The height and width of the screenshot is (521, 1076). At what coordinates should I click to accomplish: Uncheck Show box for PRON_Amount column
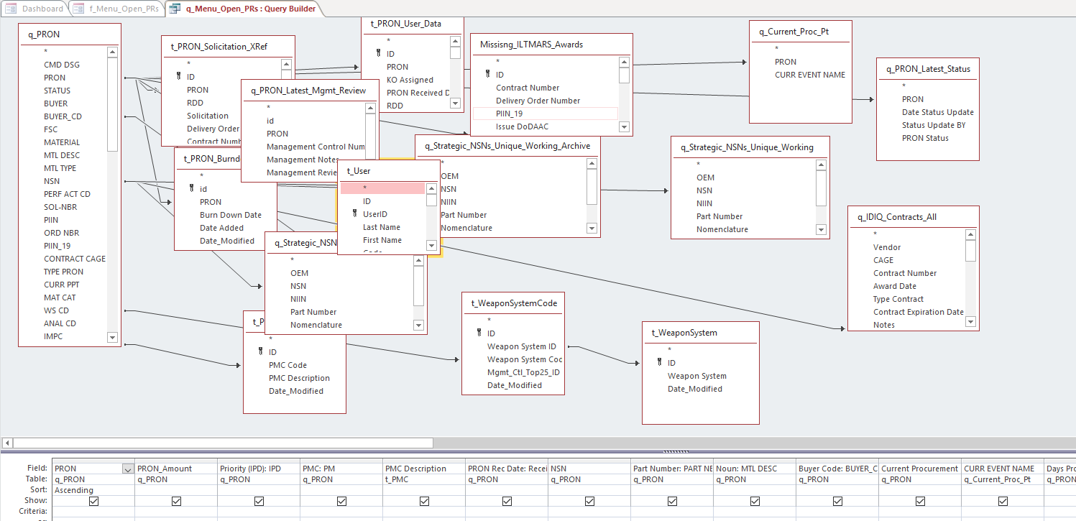176,501
